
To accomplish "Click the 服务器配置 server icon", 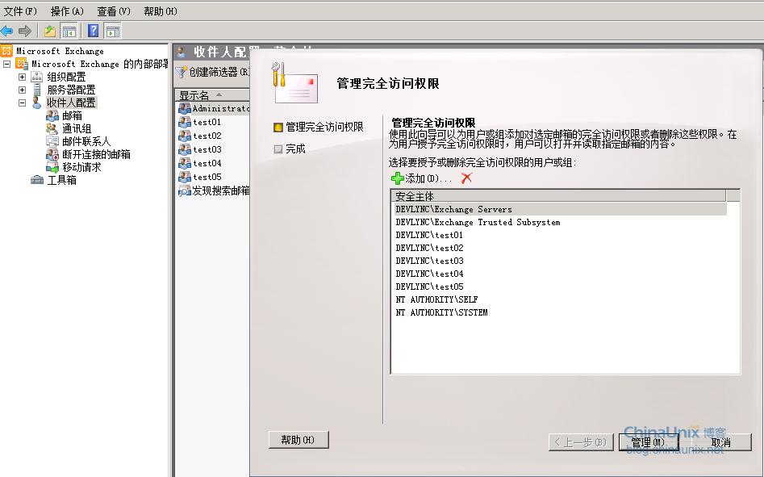I will point(37,90).
